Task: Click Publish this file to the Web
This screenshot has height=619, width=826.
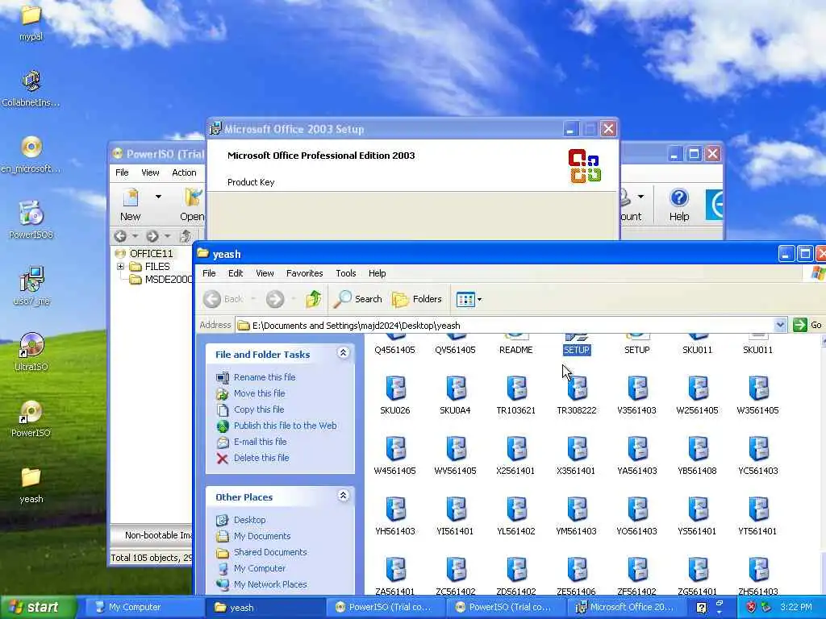Action: pyautogui.click(x=285, y=426)
